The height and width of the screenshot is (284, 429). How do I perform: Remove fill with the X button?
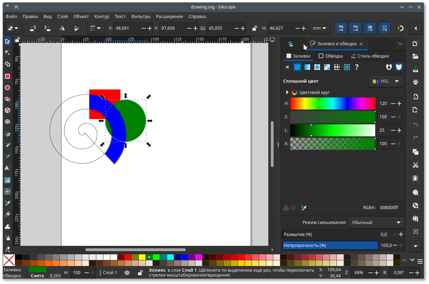tap(287, 67)
